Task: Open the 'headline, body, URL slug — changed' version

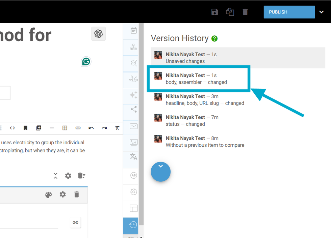Action: point(204,100)
